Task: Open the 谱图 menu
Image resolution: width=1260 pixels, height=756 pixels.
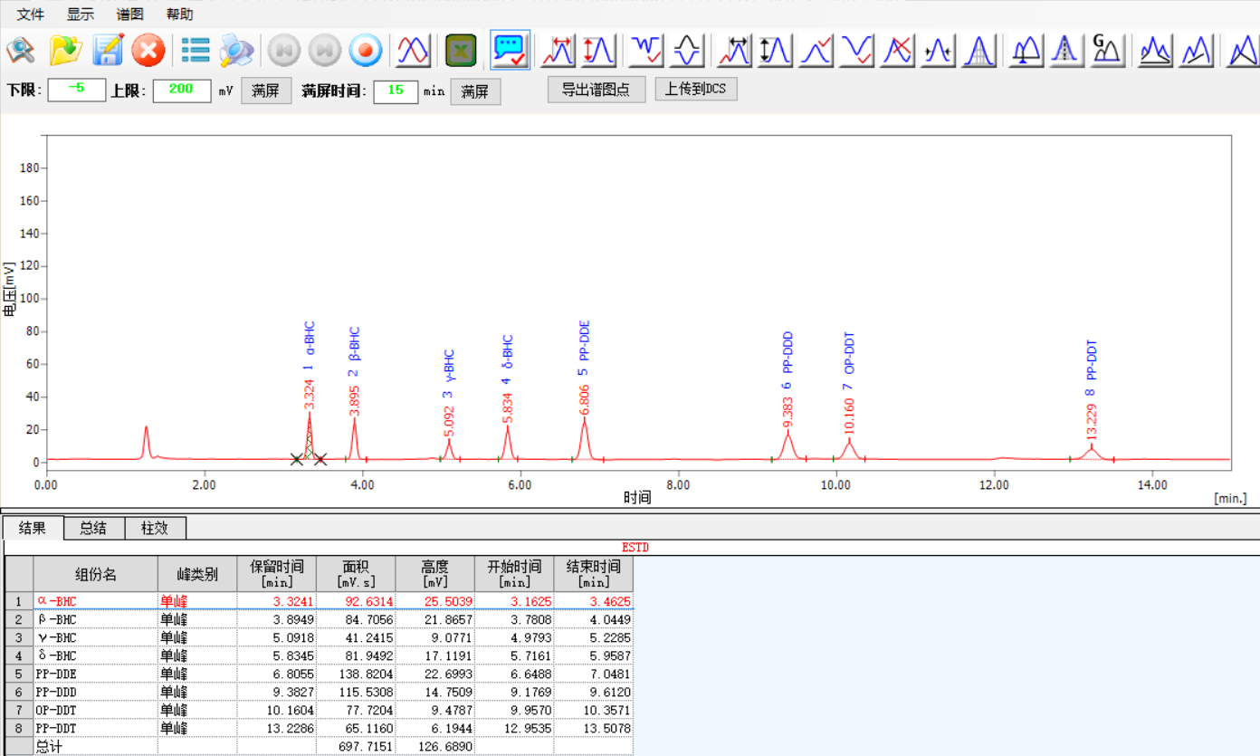Action: (x=129, y=14)
